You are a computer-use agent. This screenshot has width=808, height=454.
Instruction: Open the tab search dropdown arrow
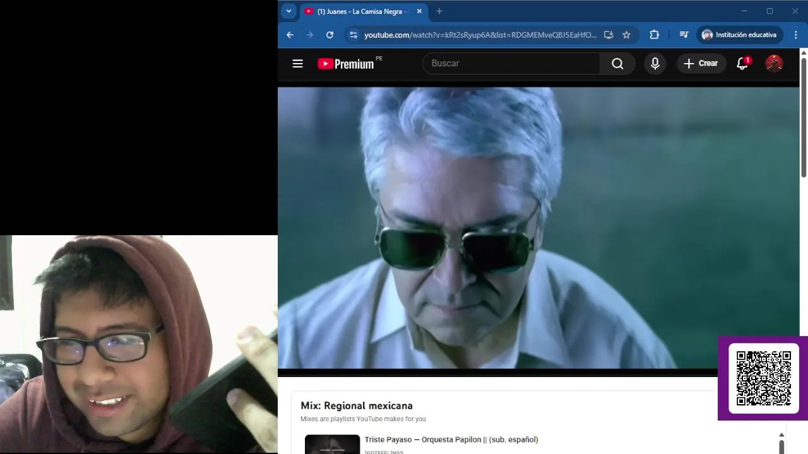click(x=288, y=11)
